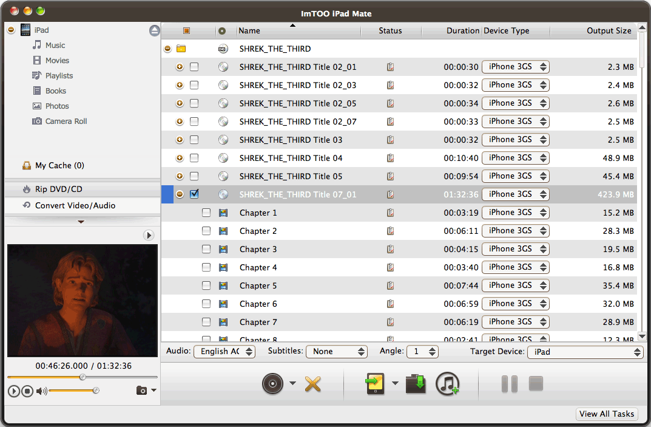The height and width of the screenshot is (427, 651).
Task: Click the status icon for Title 04
Action: (x=390, y=158)
